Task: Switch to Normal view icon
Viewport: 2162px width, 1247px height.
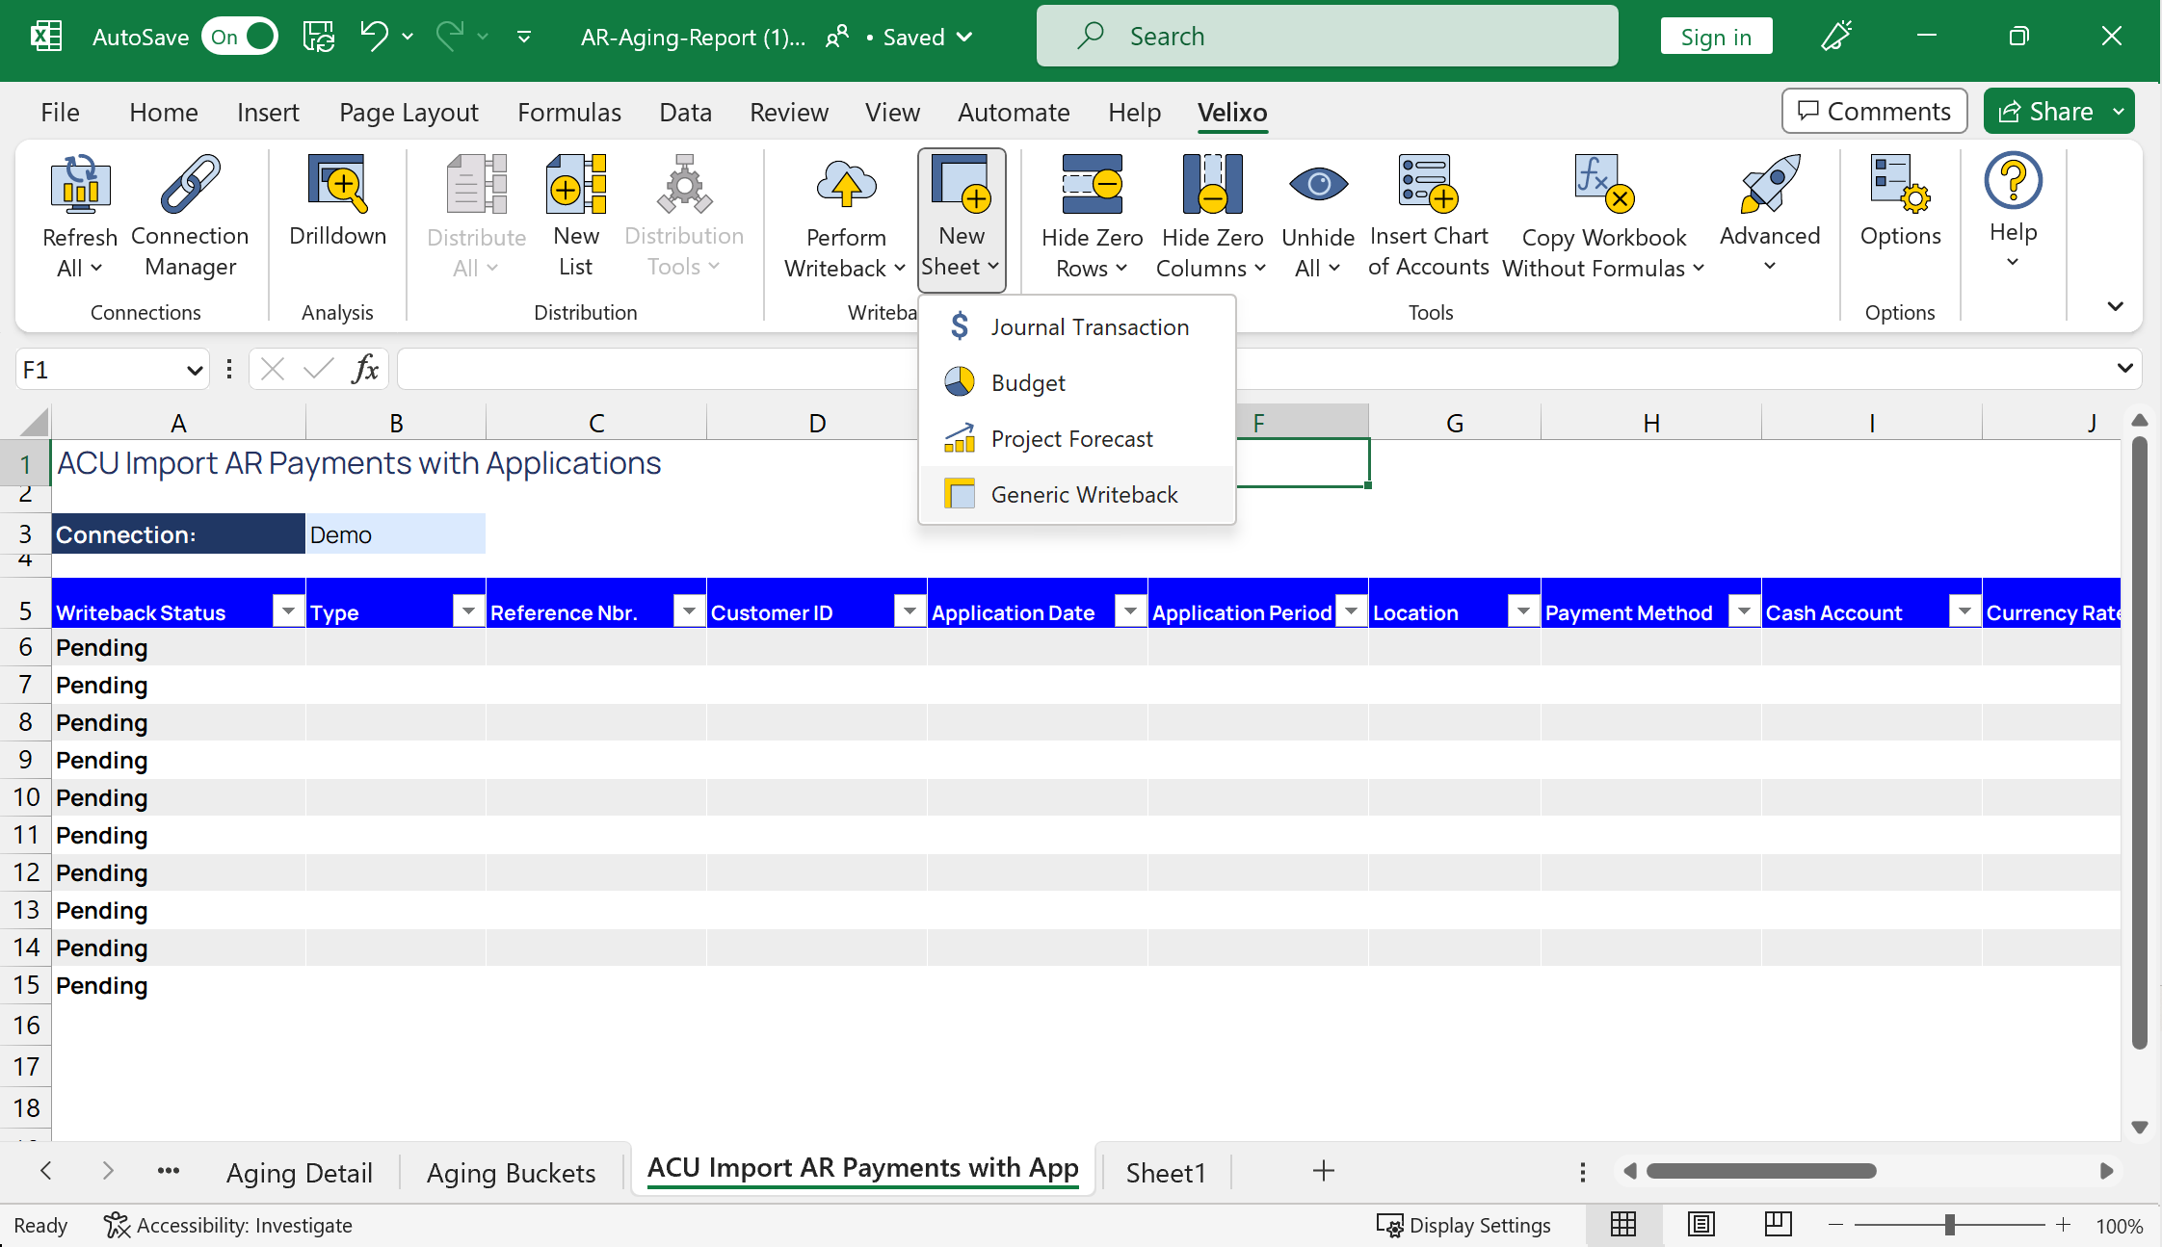Action: 1623,1225
